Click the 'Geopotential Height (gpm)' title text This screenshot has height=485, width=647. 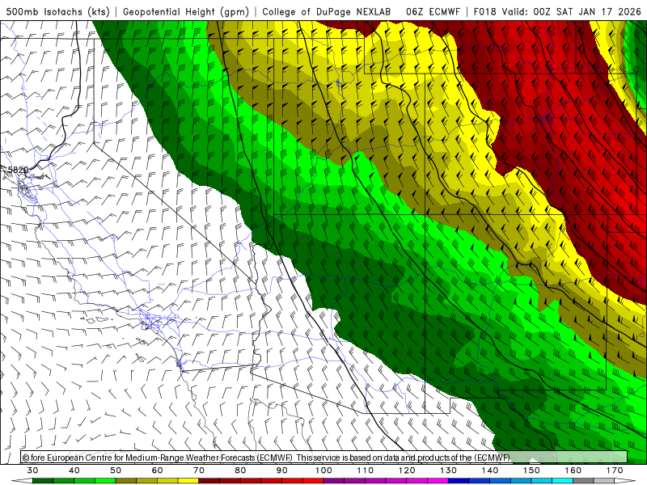186,12
